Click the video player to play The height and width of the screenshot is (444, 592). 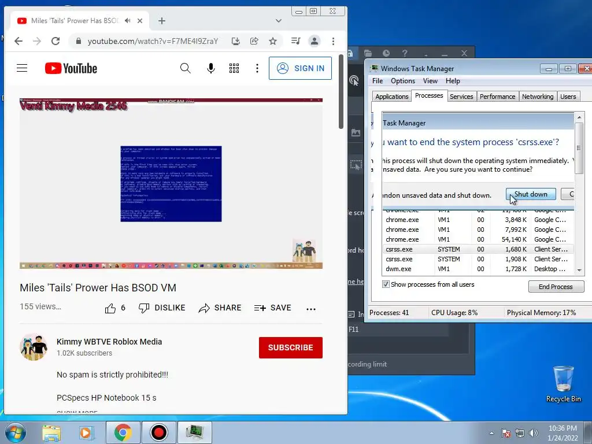tap(171, 183)
